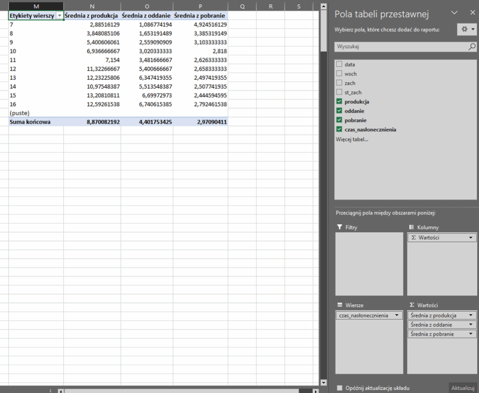The height and width of the screenshot is (393, 479).
Task: Open czas_nasłonecznienia row field dropdown
Action: pyautogui.click(x=397, y=315)
